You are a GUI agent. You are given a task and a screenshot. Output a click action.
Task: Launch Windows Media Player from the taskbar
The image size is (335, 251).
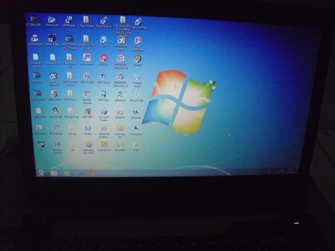[66, 173]
